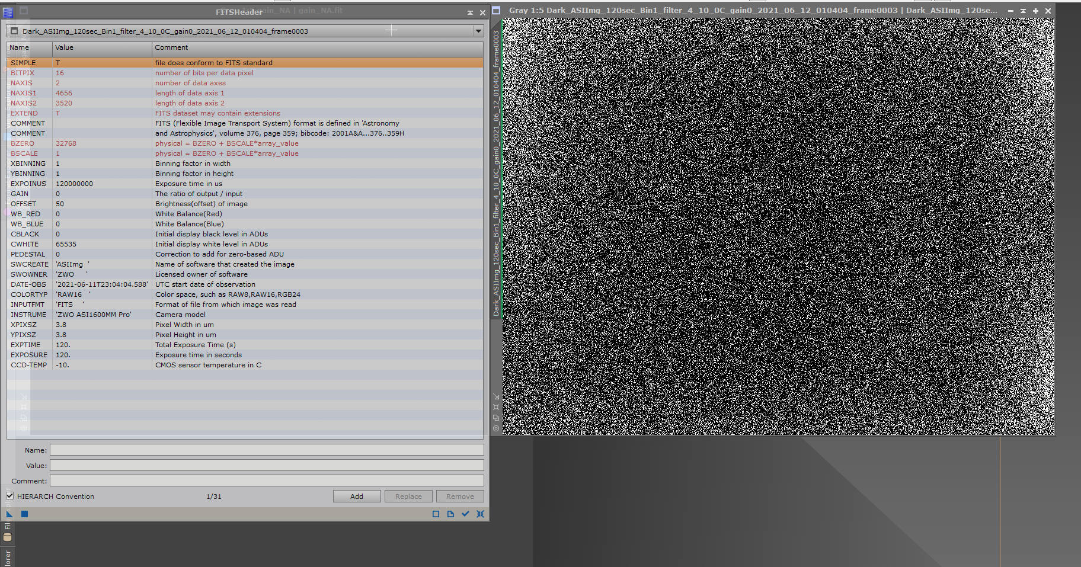The image size is (1081, 567).
Task: Select the WB_RED keyword row
Action: click(245, 214)
